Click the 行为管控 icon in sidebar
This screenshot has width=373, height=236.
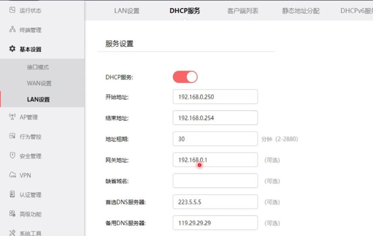click(x=12, y=137)
